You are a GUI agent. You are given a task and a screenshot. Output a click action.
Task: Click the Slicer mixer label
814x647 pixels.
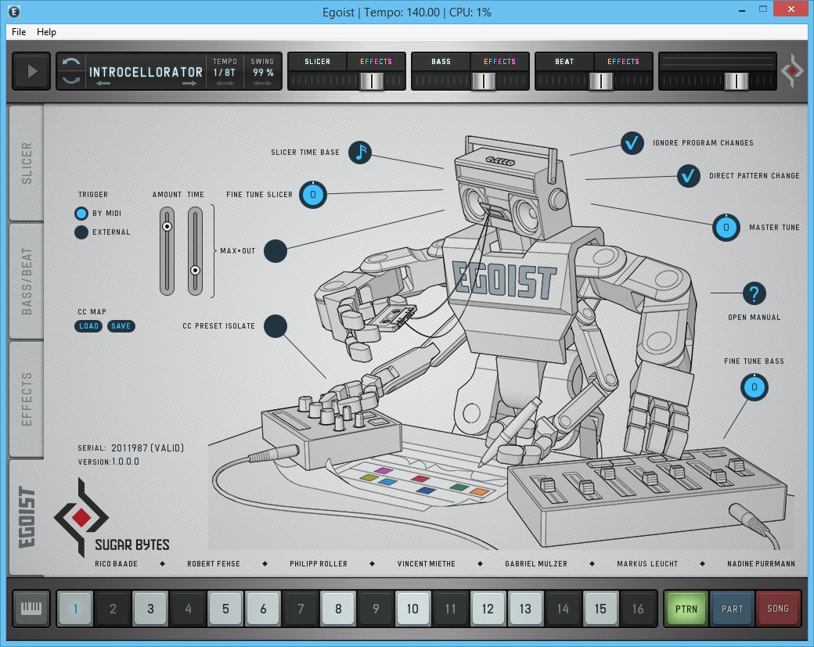click(x=317, y=61)
